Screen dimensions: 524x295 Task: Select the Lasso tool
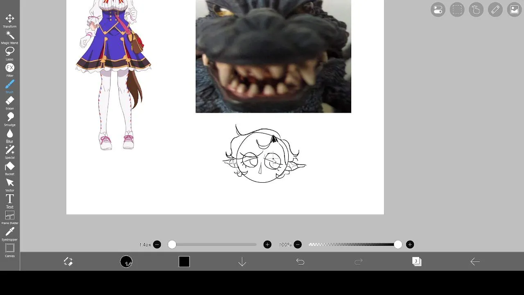tap(10, 54)
